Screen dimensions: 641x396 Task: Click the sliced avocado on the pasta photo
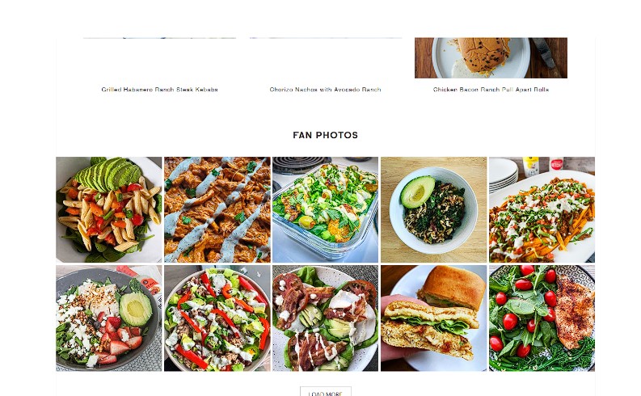(109, 174)
